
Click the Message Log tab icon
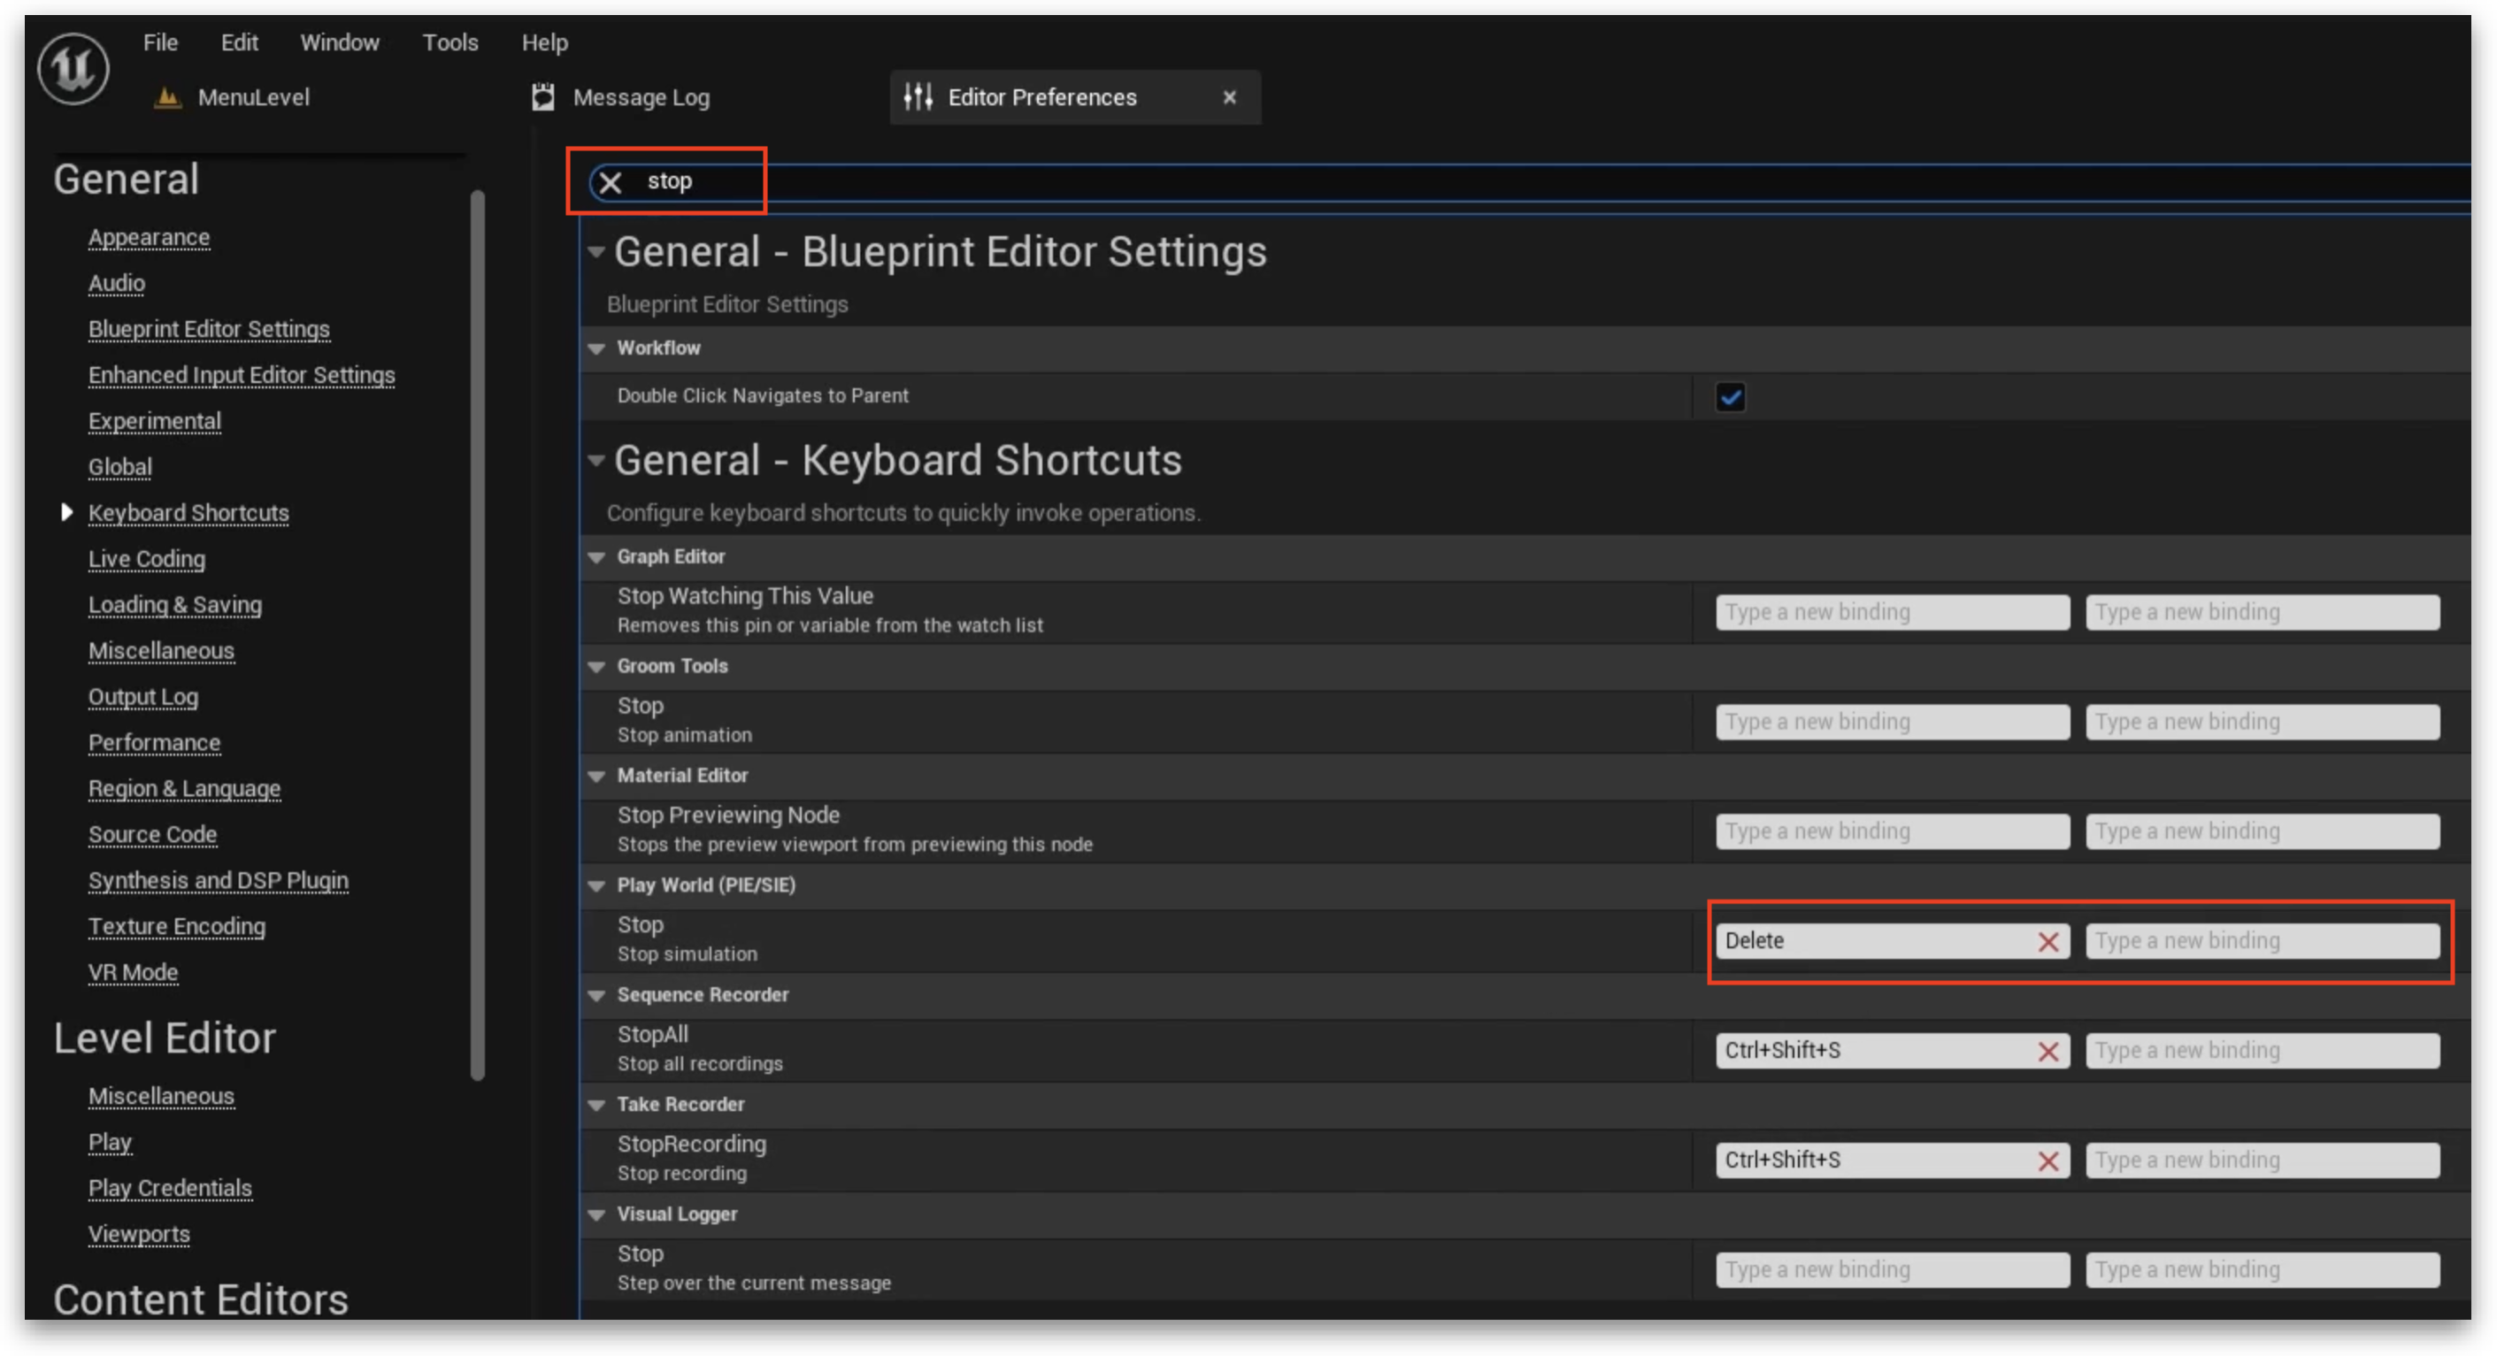click(x=542, y=97)
